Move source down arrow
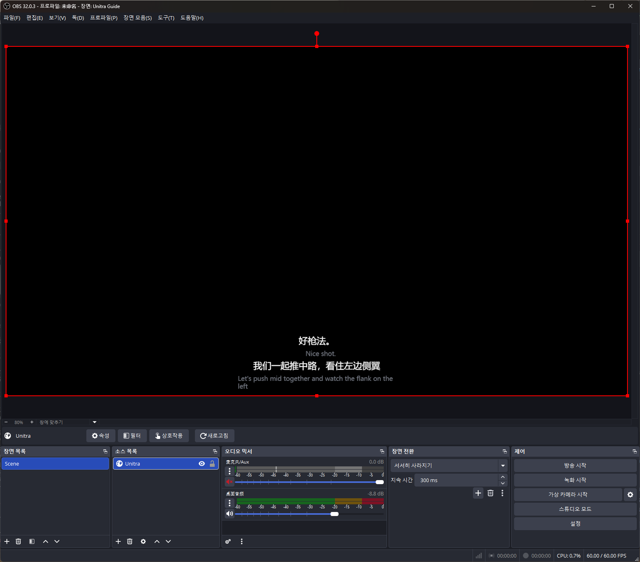Screen dimensions: 640x562 [x=168, y=541]
